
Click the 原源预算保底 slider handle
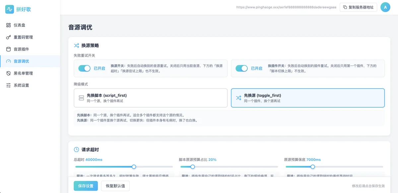tap(312, 167)
